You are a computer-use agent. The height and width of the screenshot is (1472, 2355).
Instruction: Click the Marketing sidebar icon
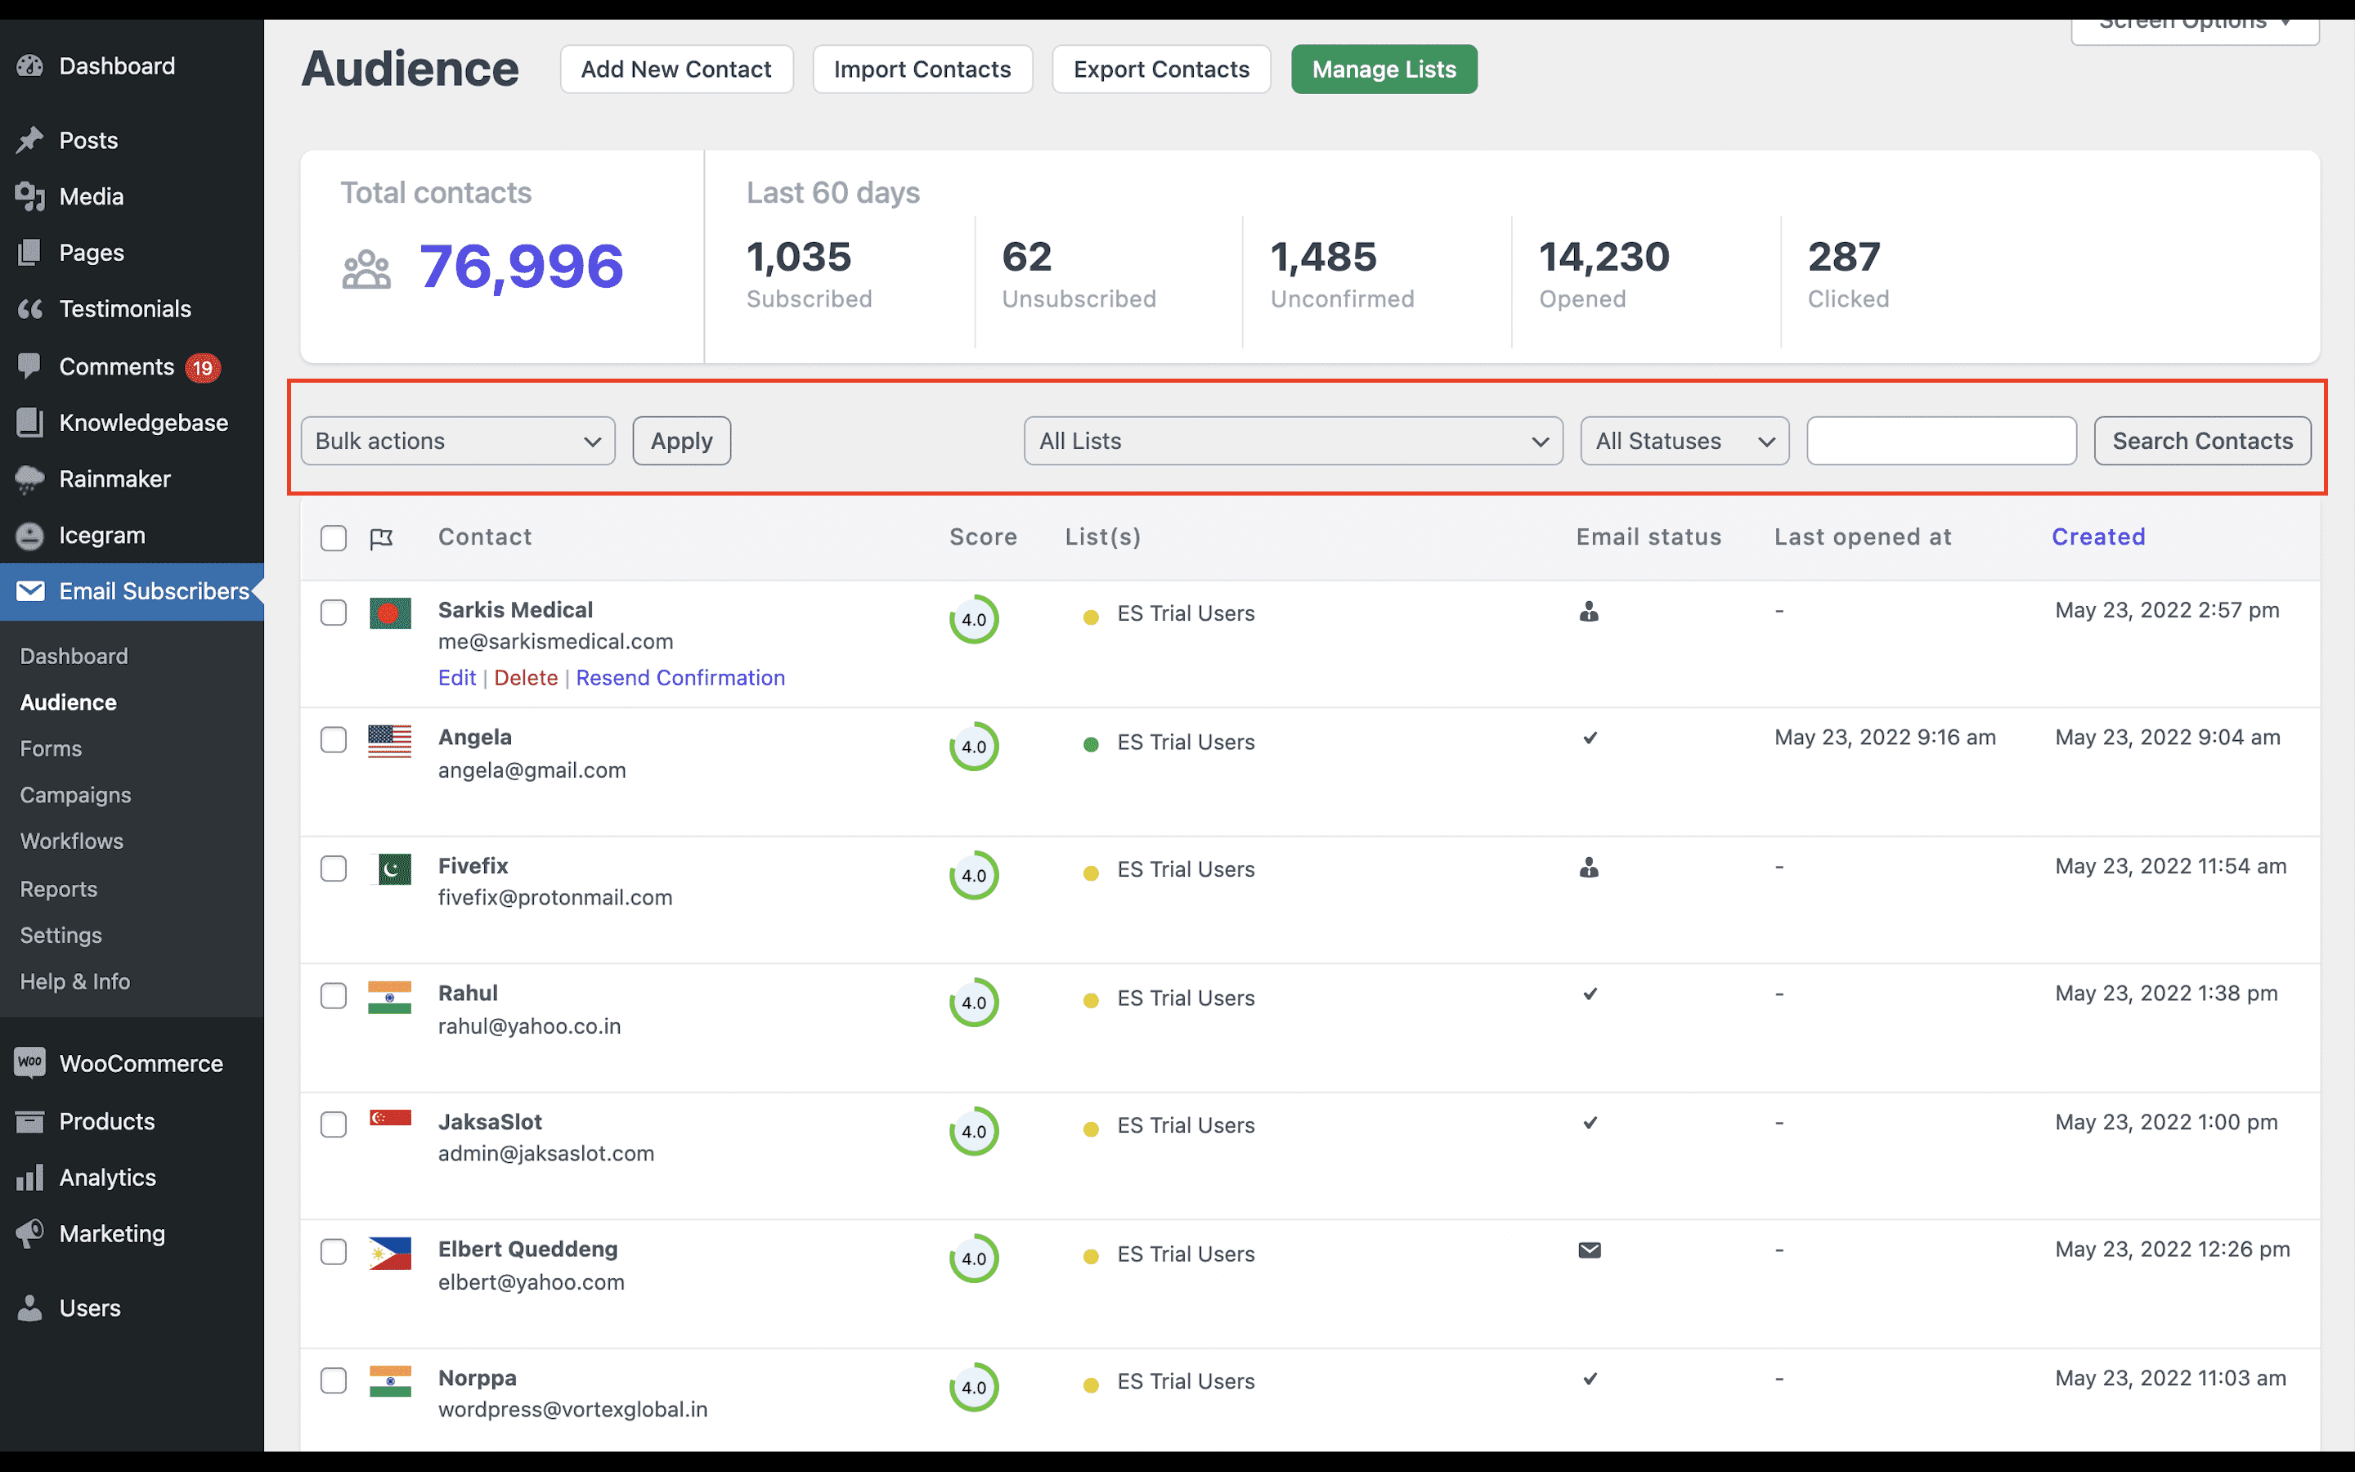click(30, 1235)
